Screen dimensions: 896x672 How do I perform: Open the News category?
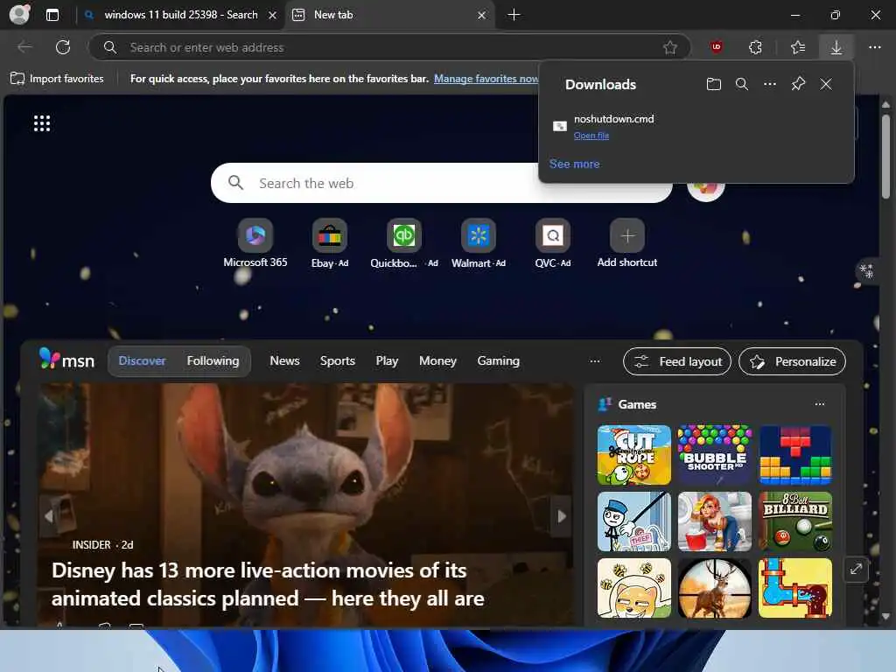coord(284,360)
